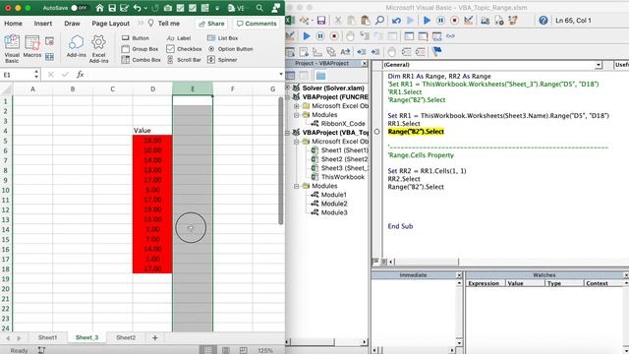Switch to Sheet2 worksheet tab
This screenshot has width=629, height=354.
(126, 337)
